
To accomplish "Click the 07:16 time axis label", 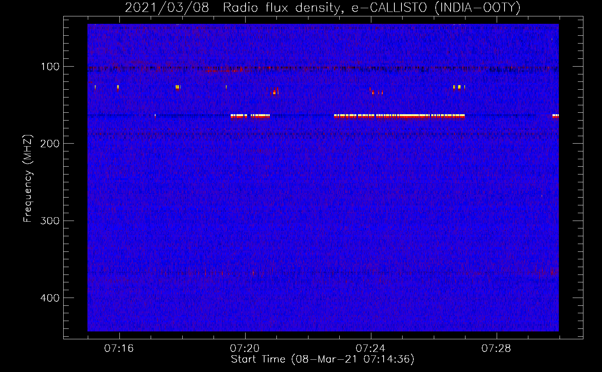I will pyautogui.click(x=119, y=348).
